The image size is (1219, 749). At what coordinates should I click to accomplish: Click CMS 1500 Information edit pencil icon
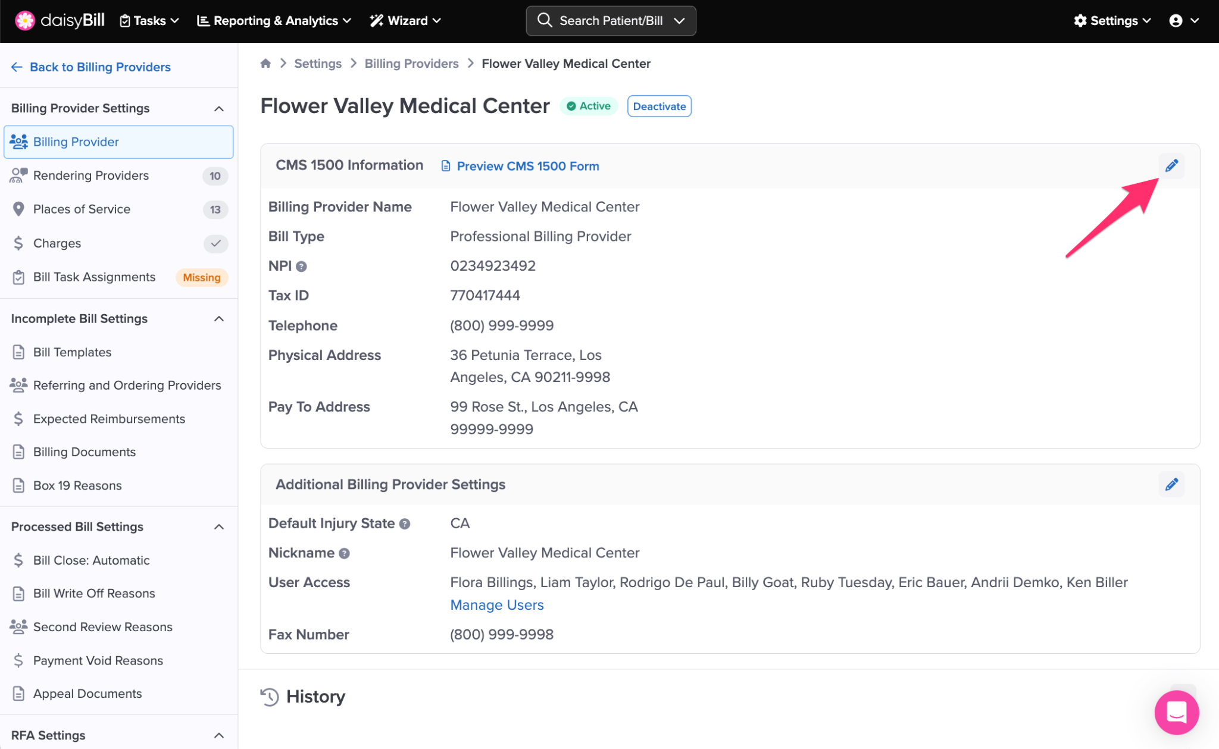click(x=1171, y=166)
